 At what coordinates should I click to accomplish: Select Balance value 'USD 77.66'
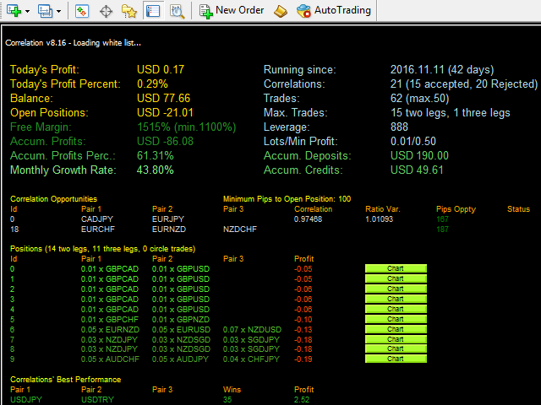point(163,99)
